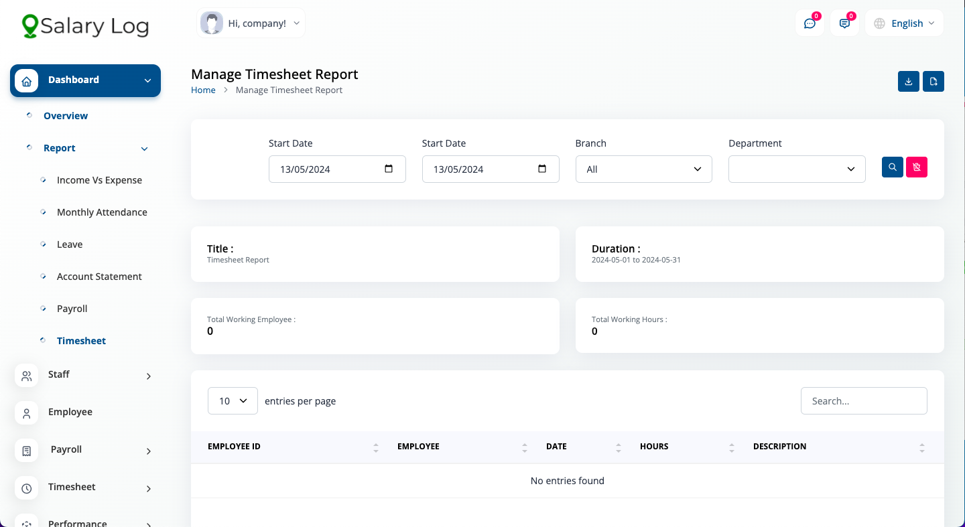Open the Hi, company! user menu
The image size is (965, 527).
251,23
